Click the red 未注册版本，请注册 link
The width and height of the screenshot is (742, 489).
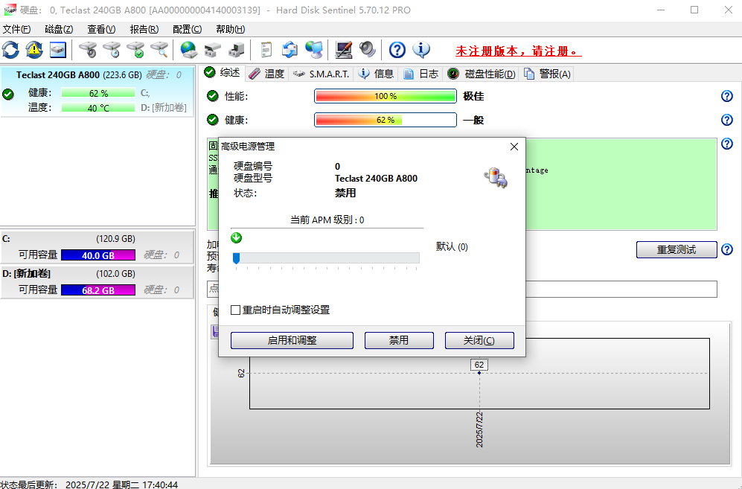(x=519, y=51)
